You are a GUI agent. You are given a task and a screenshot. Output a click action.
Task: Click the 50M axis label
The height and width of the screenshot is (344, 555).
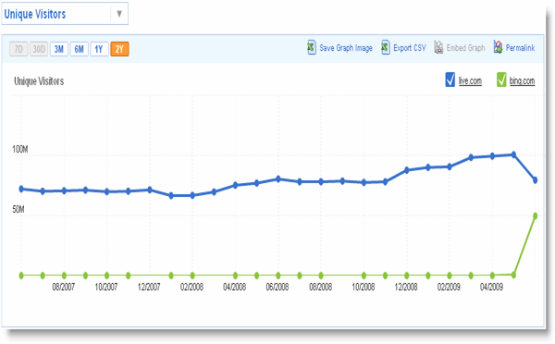coord(18,210)
